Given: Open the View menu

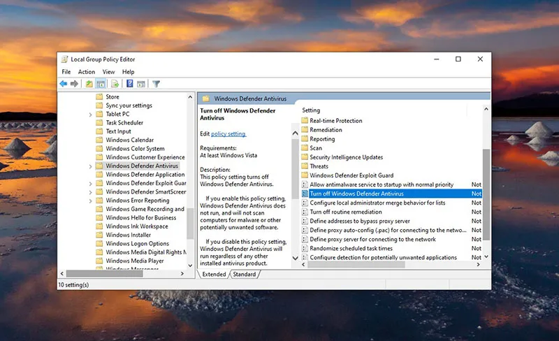Looking at the screenshot, I should pos(108,72).
